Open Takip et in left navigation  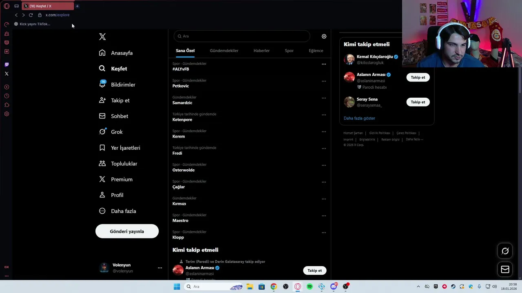(x=115, y=101)
